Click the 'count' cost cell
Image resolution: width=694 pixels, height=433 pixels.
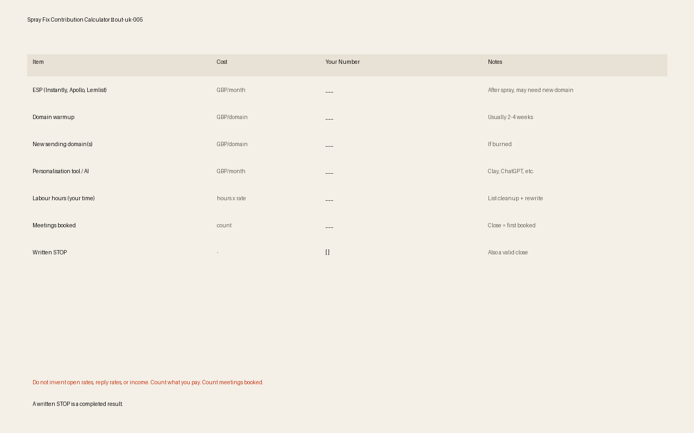point(224,226)
